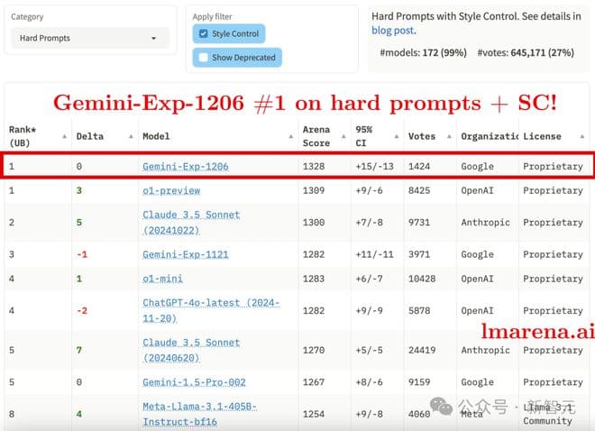
Task: Open the o1-mini model link
Action: coord(162,279)
